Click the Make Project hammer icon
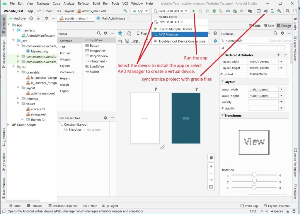Screen dimensions: 300x214 coord(125,11)
